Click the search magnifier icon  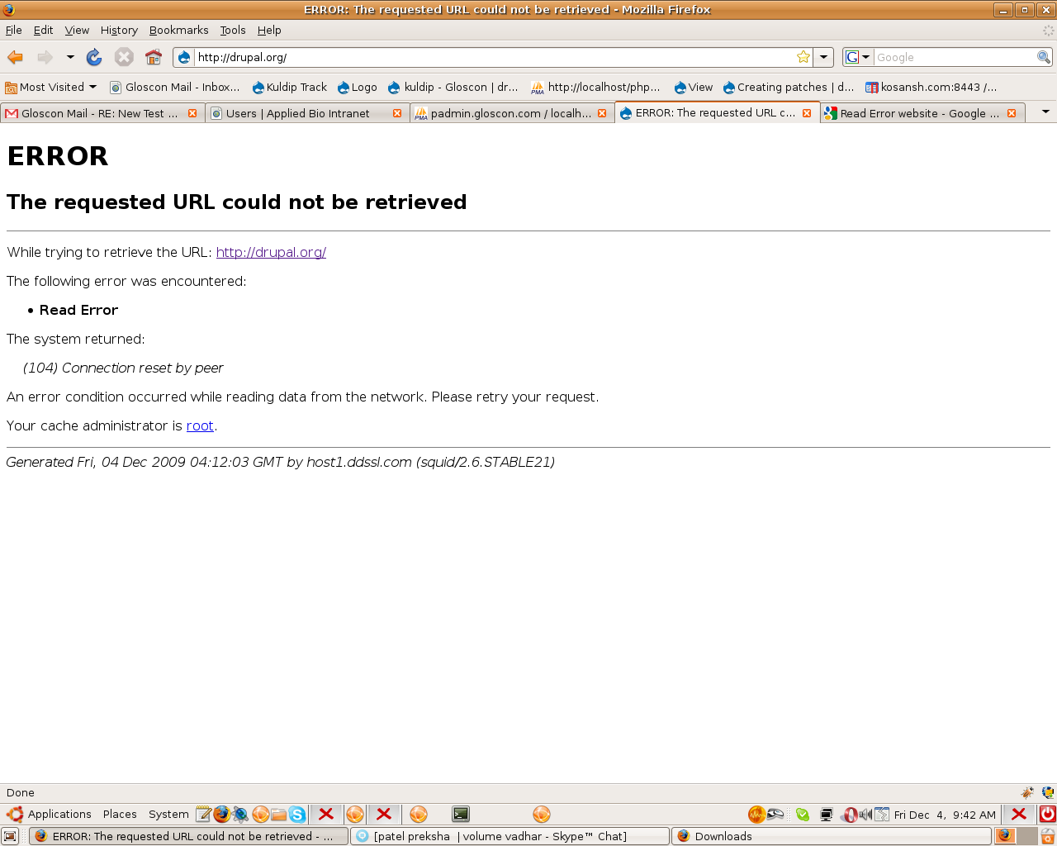point(1044,57)
